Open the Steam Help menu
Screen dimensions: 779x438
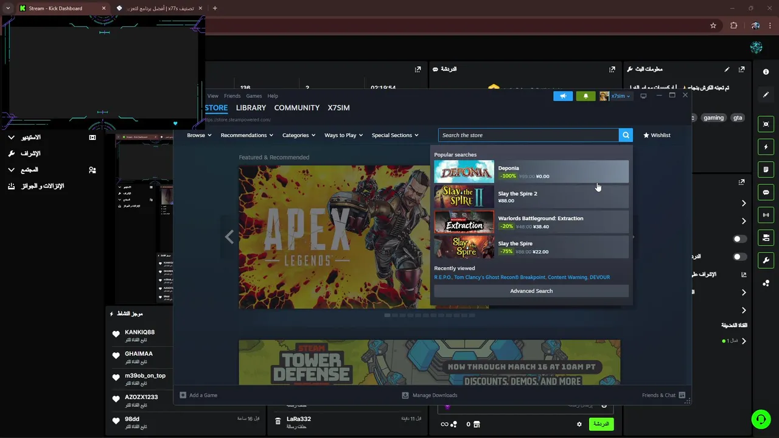tap(273, 96)
